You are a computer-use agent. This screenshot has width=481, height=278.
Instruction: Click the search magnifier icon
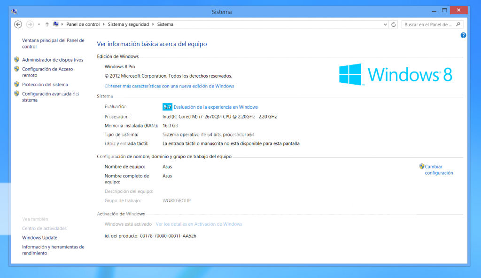point(458,24)
